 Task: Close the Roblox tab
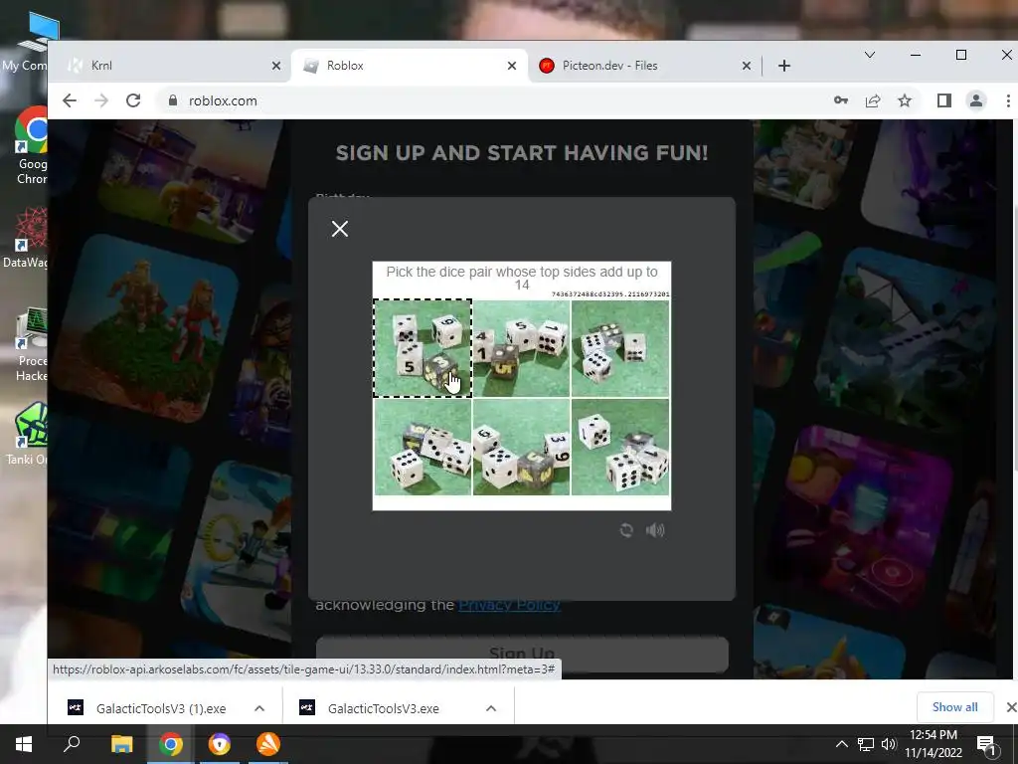click(x=512, y=66)
